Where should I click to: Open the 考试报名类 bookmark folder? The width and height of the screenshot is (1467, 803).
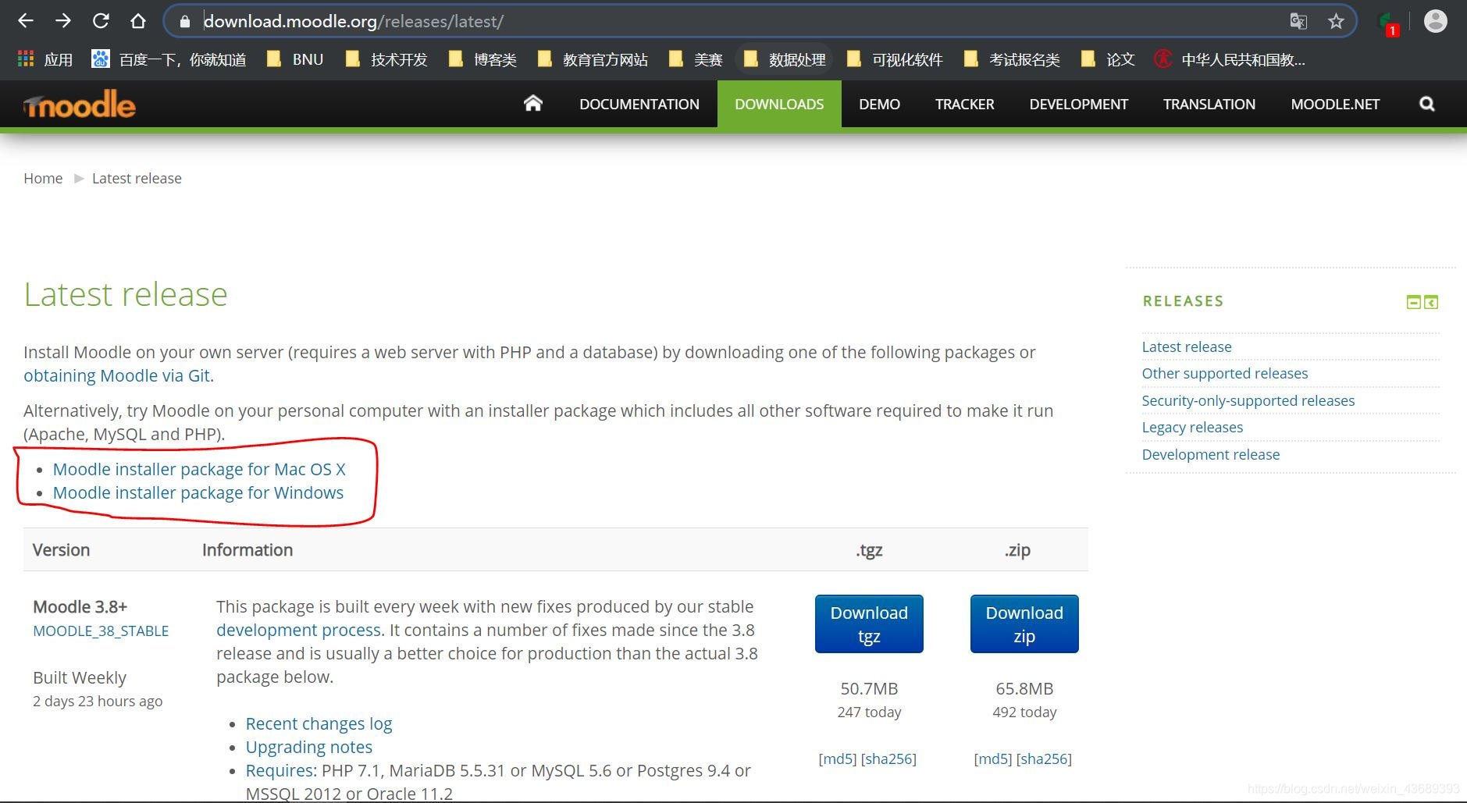pos(1012,59)
